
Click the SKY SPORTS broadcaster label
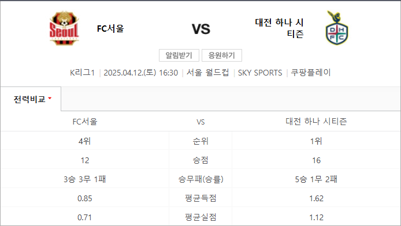click(x=260, y=73)
